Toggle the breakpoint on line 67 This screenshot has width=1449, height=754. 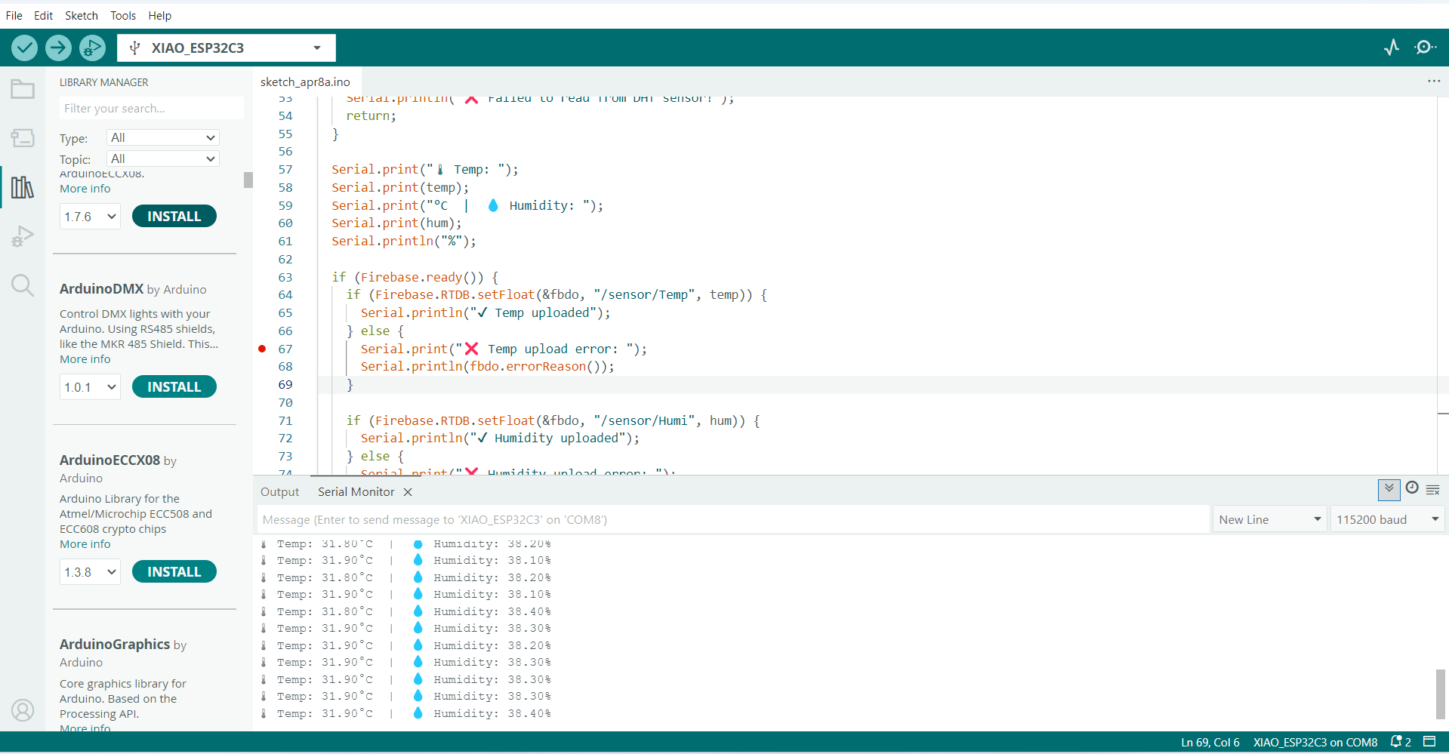262,349
